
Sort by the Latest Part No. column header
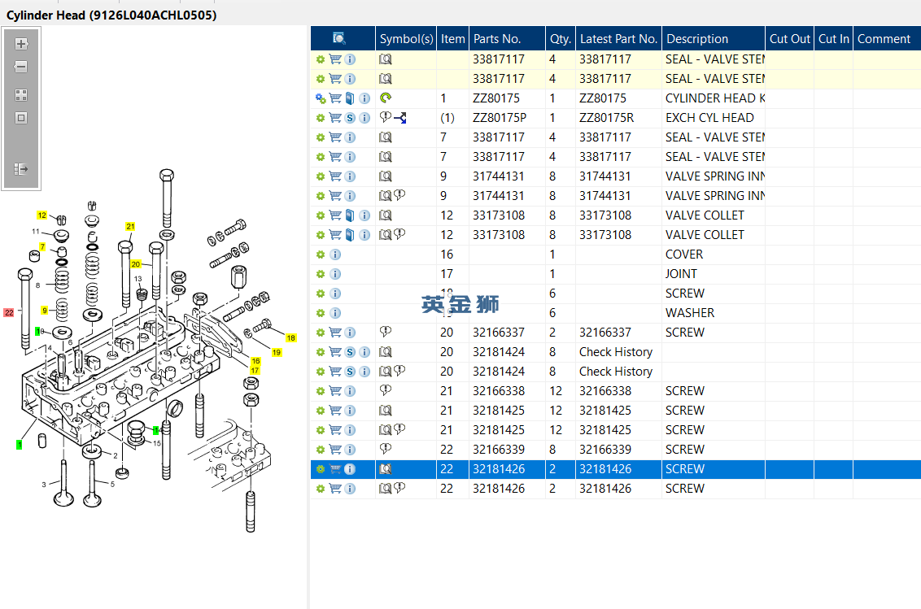pyautogui.click(x=618, y=39)
